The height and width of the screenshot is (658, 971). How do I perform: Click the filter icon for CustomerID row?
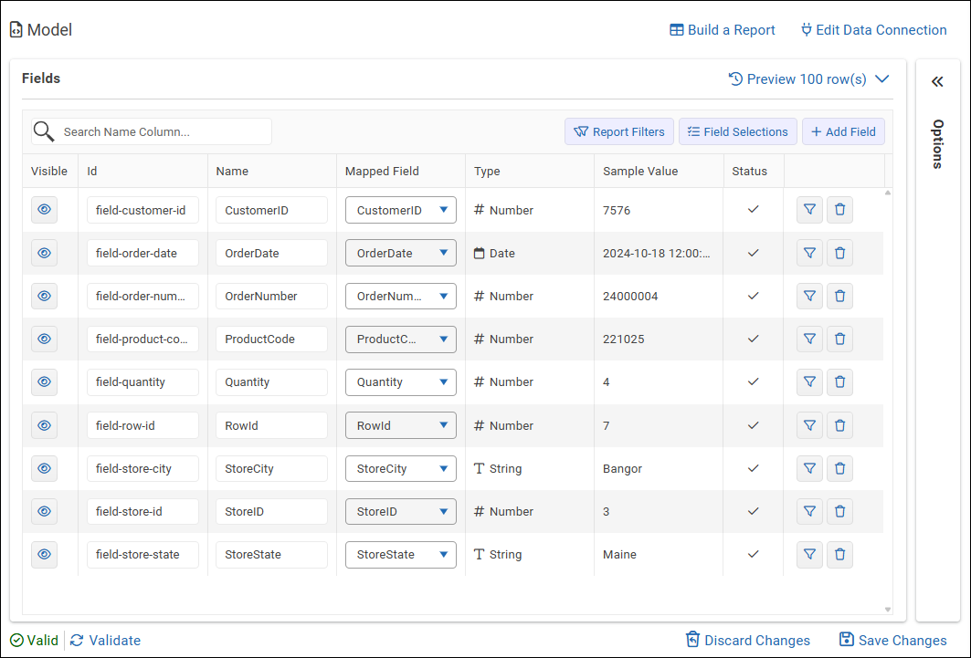pyautogui.click(x=809, y=210)
